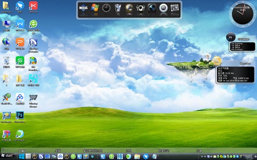
Task: Select the orange WPS Presentation P shortcut
Action: pos(20,42)
